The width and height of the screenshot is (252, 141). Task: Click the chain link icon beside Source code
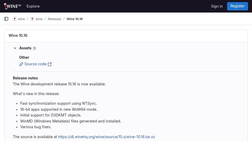(x=21, y=64)
